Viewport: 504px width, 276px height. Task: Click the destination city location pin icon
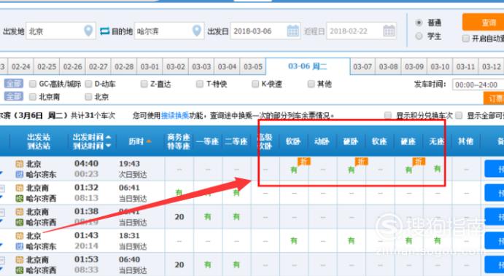click(x=196, y=31)
